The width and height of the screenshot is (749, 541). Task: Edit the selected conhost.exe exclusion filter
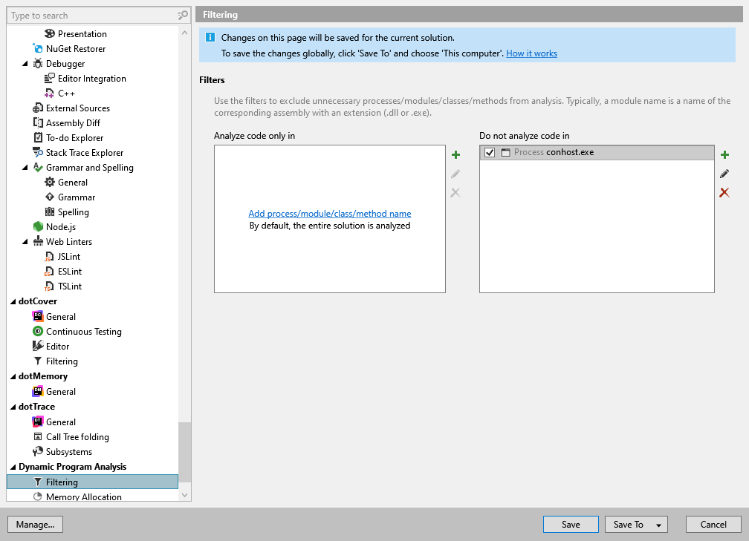pos(724,174)
